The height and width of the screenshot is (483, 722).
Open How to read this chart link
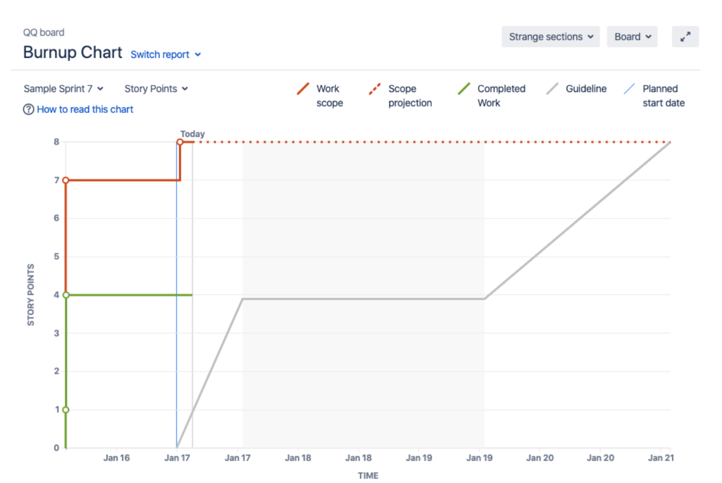(85, 109)
